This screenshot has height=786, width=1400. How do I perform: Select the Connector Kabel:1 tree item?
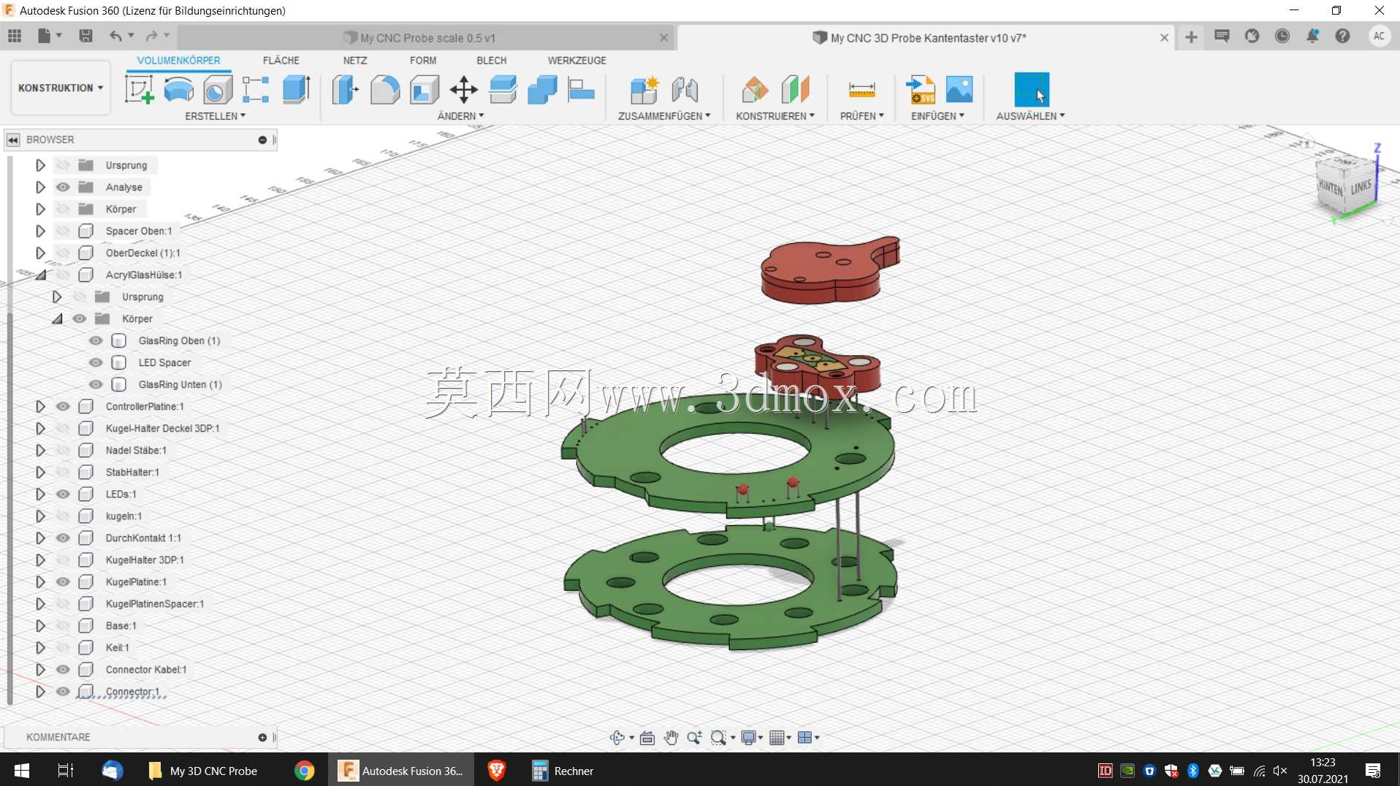(x=145, y=669)
